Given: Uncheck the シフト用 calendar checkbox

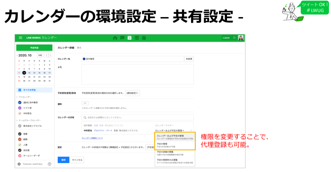Looking at the screenshot, I should 20,108.
